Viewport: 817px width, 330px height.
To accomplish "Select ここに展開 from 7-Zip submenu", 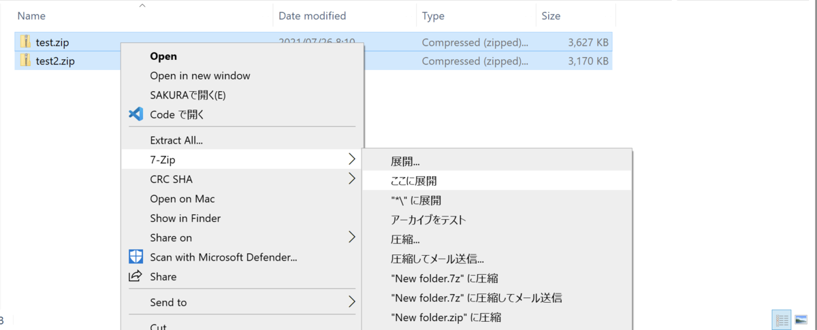I will click(414, 181).
